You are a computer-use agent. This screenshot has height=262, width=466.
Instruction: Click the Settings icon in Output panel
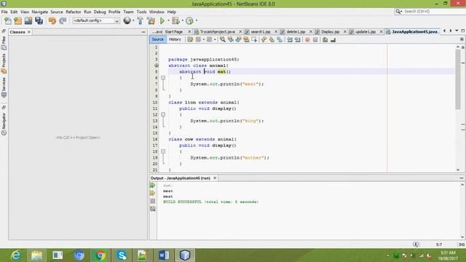[x=152, y=209]
